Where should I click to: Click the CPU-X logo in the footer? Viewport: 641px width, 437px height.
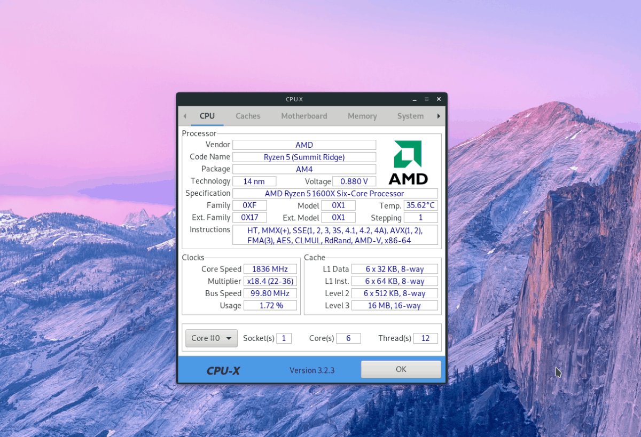(223, 370)
